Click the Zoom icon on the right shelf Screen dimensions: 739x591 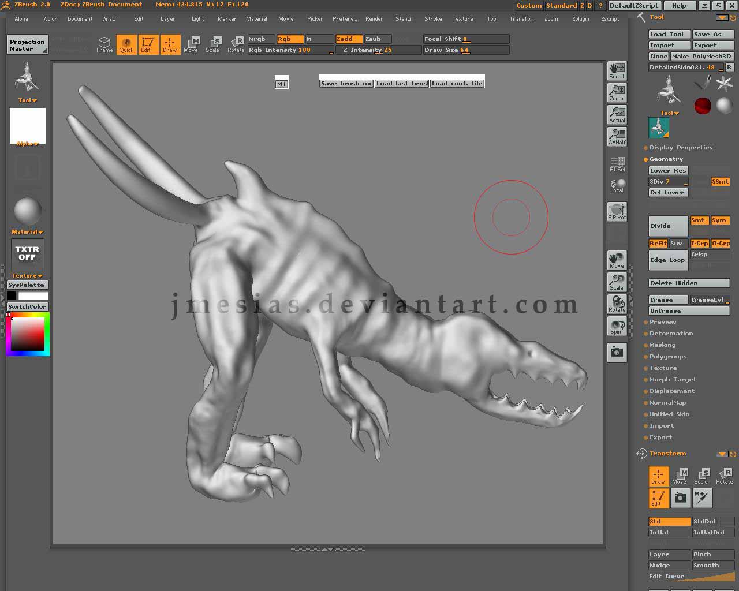[x=617, y=92]
